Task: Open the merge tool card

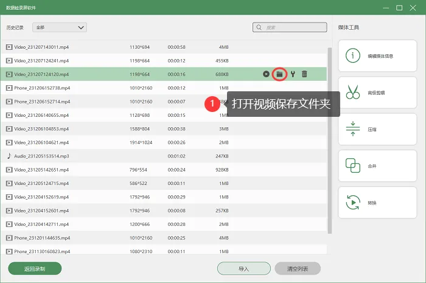Action: [x=377, y=166]
